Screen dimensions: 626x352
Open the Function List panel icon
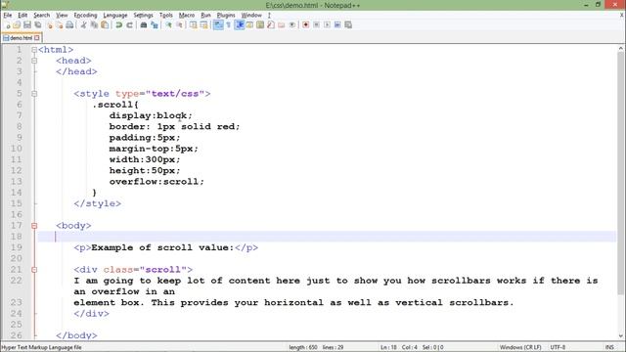(x=271, y=24)
